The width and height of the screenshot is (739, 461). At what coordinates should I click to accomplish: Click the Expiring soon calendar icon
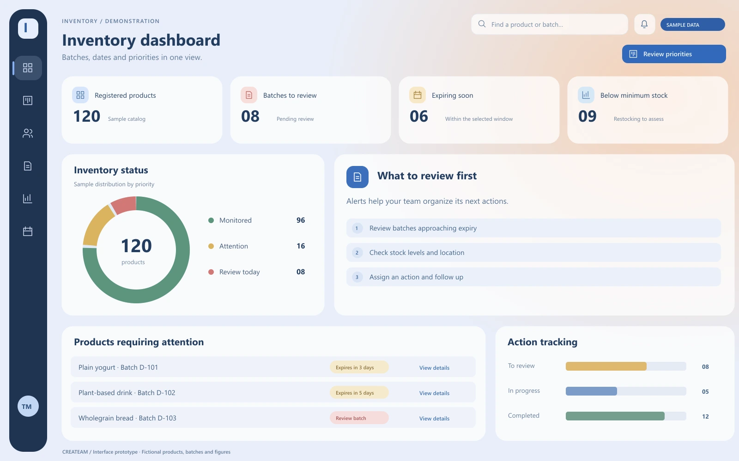pyautogui.click(x=418, y=95)
